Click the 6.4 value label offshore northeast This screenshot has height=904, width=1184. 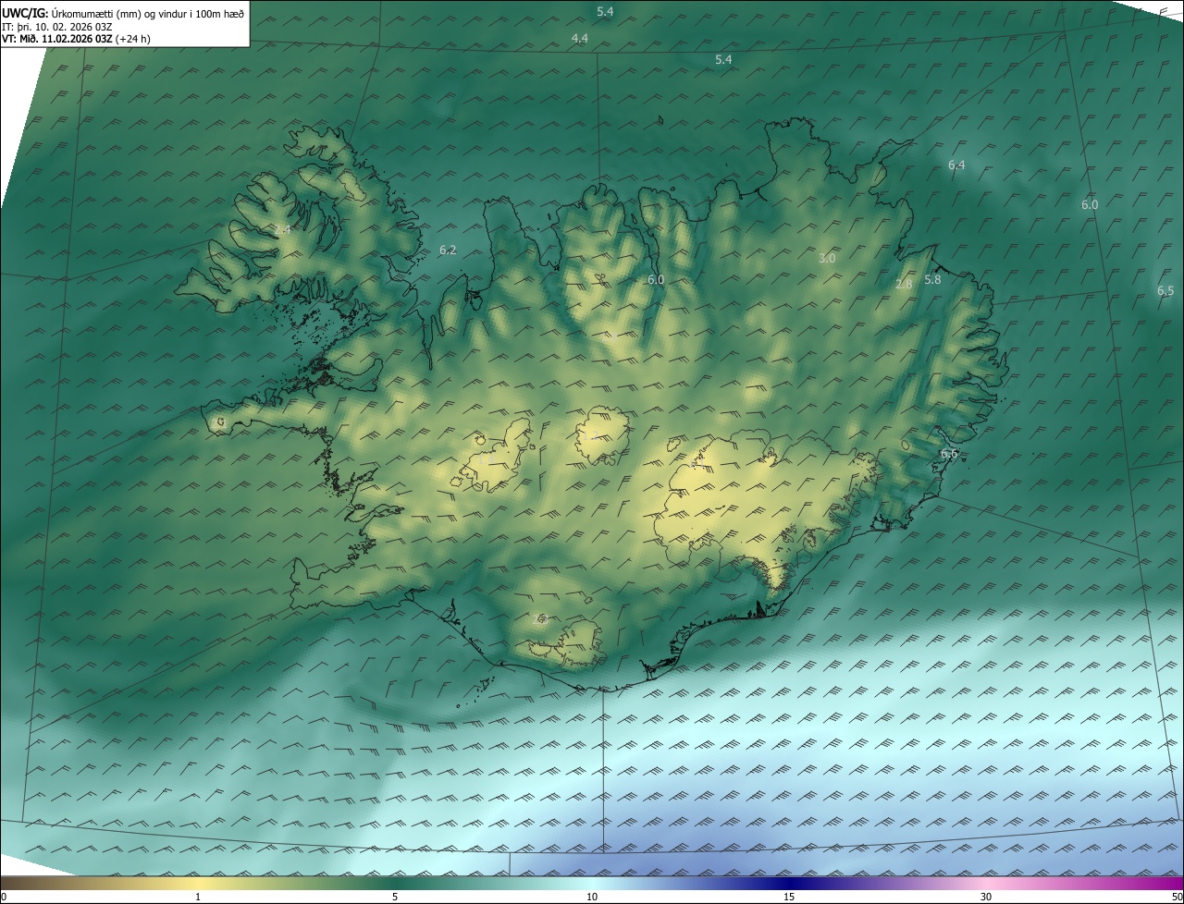(956, 165)
